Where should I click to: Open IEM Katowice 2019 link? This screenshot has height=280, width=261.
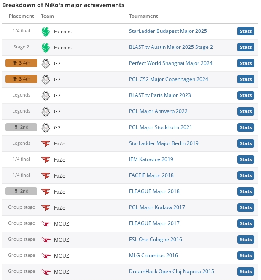tap(151, 159)
